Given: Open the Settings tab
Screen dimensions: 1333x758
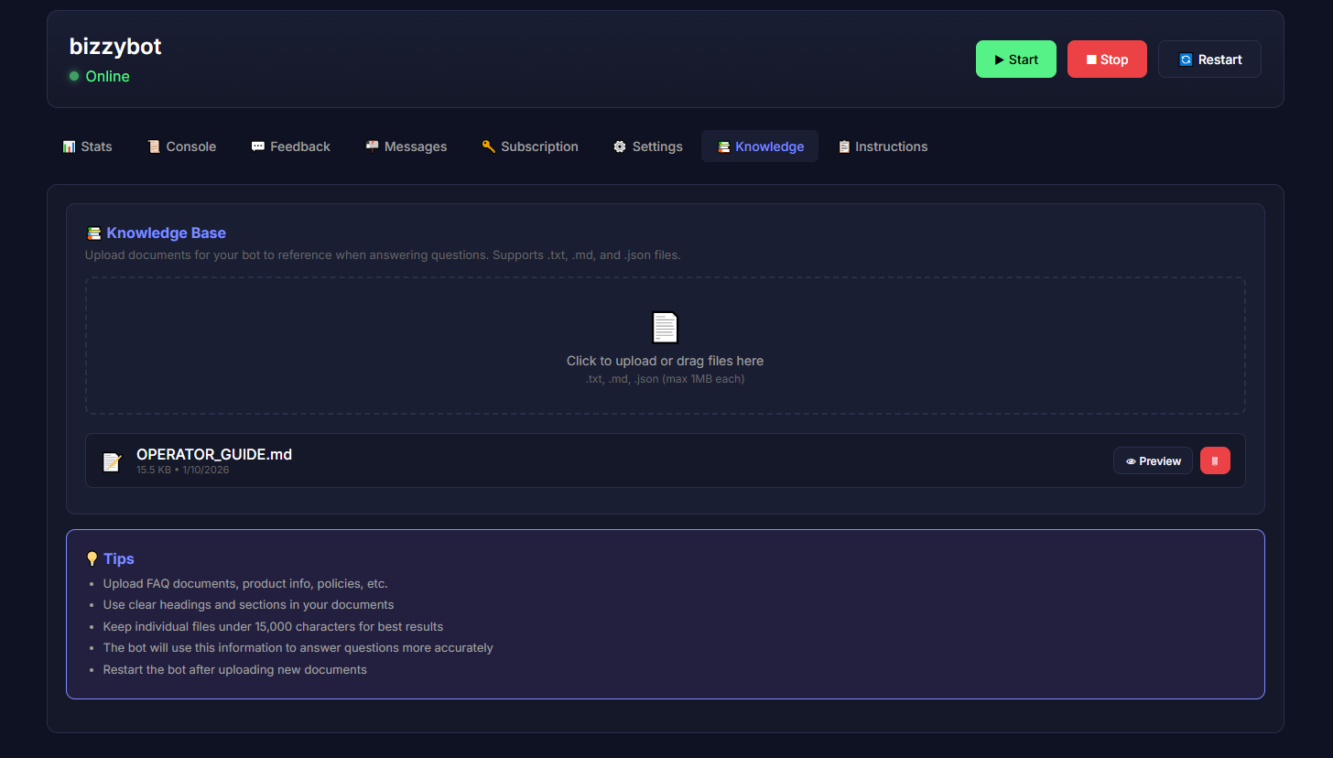Looking at the screenshot, I should click(647, 146).
